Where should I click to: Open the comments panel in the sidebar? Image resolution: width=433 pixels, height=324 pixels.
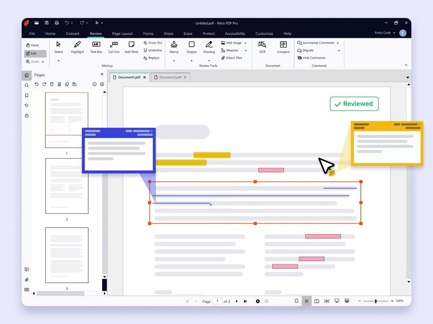(27, 270)
